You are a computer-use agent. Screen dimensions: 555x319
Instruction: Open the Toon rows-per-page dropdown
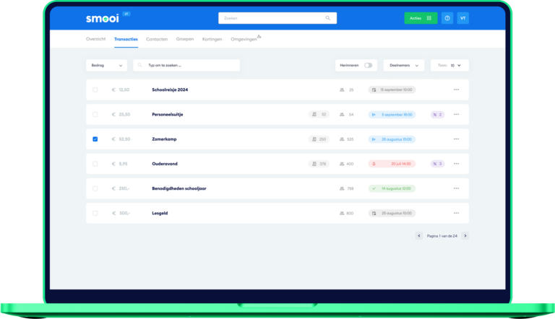coord(449,65)
